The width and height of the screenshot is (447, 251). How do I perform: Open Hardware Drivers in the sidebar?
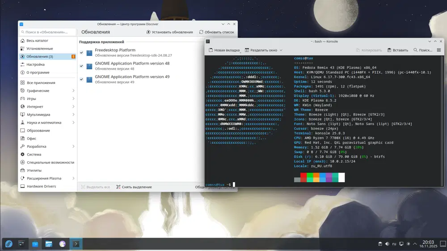tap(48, 186)
